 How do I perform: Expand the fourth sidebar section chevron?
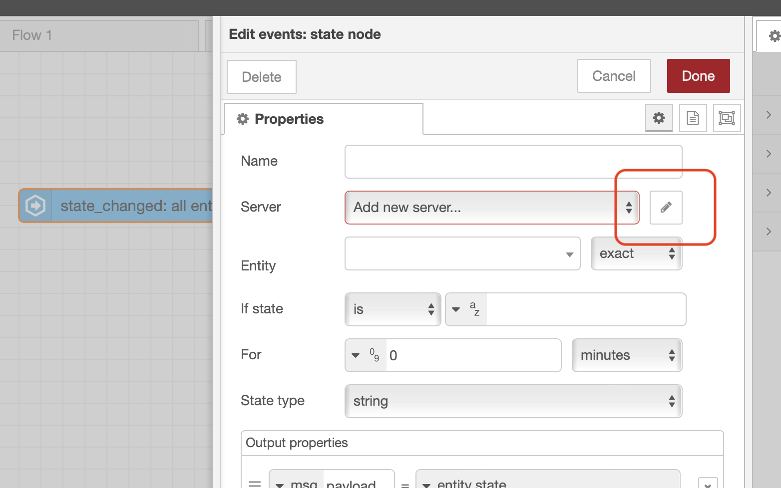point(769,232)
